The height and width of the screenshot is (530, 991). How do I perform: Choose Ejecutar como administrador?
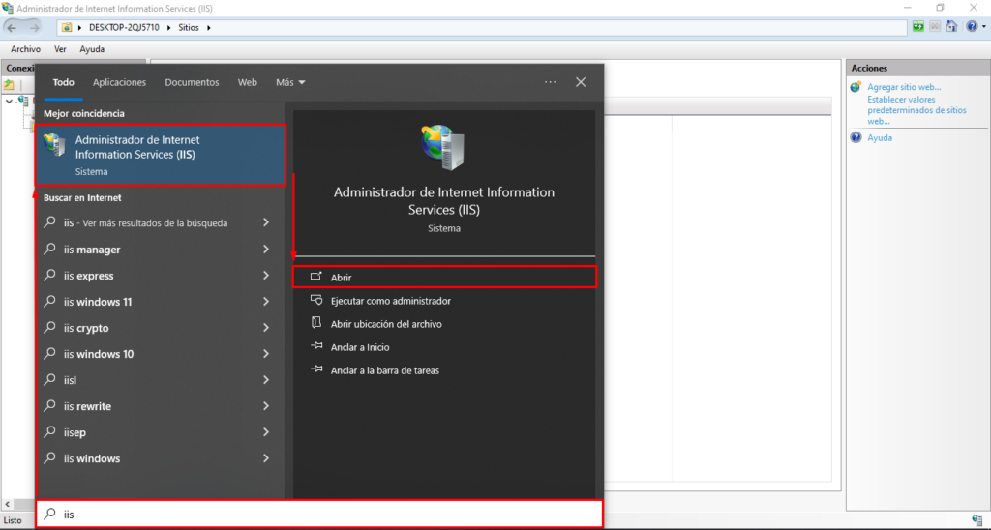tap(391, 301)
